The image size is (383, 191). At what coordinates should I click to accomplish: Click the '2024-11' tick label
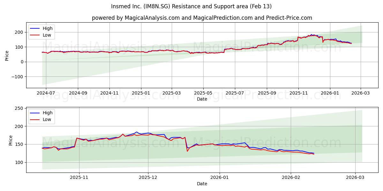pyautogui.click(x=110, y=93)
